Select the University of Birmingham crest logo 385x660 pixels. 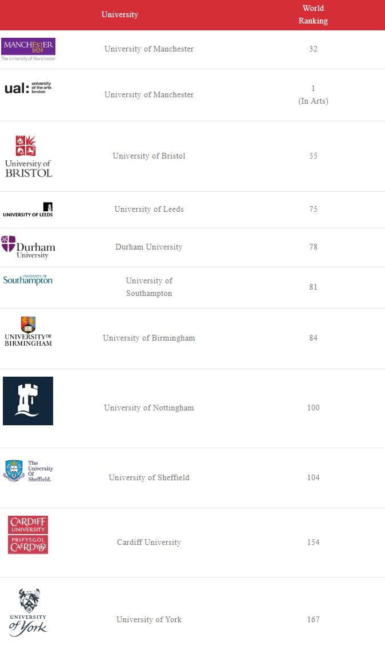coord(28,331)
